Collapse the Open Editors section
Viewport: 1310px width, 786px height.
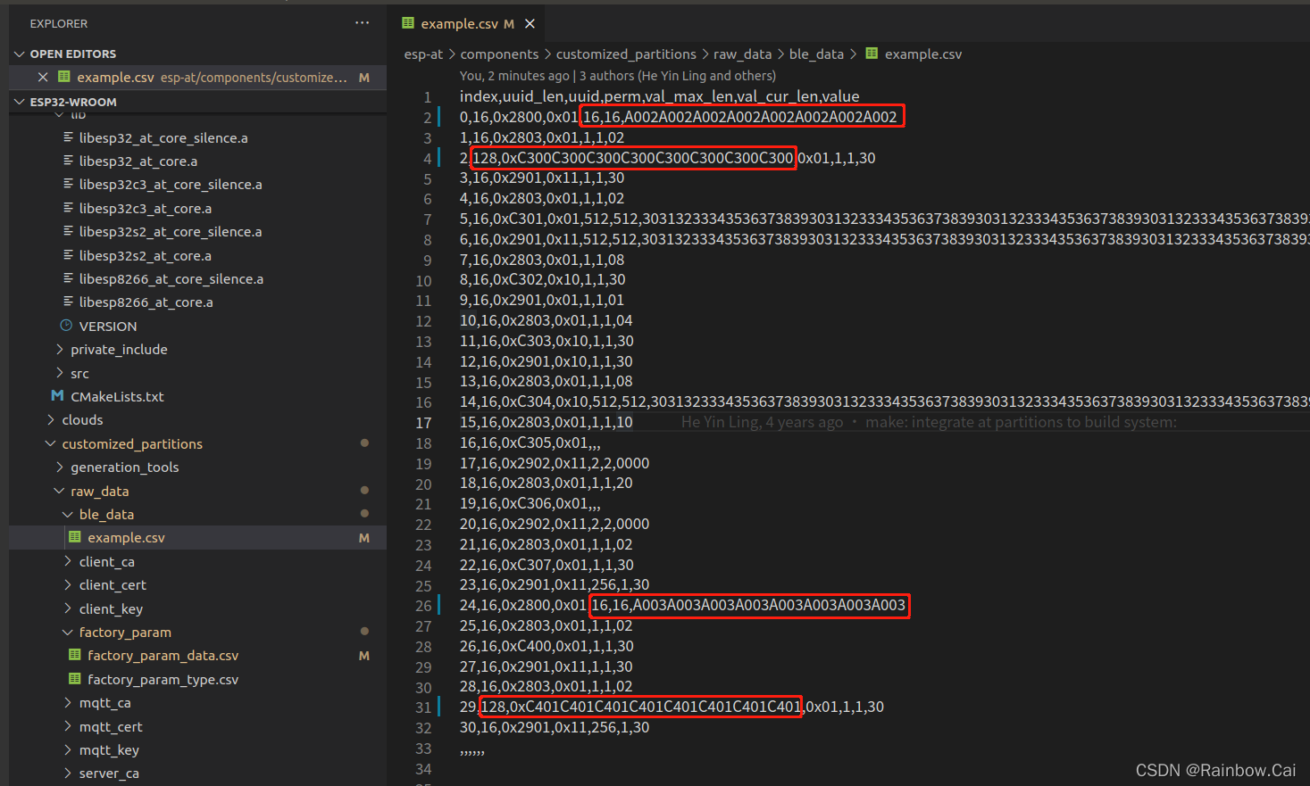(20, 54)
